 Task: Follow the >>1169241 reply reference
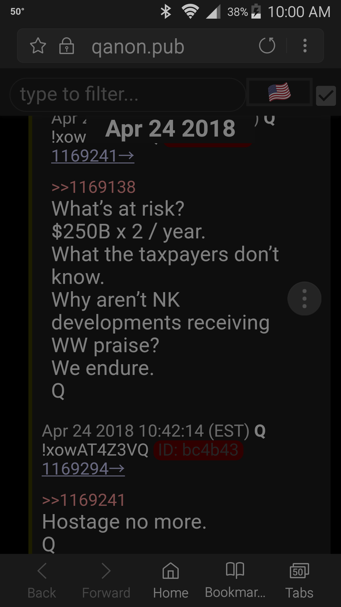click(84, 500)
